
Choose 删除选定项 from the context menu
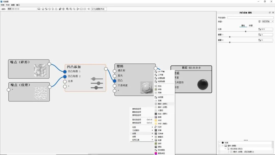pyautogui.click(x=137, y=112)
